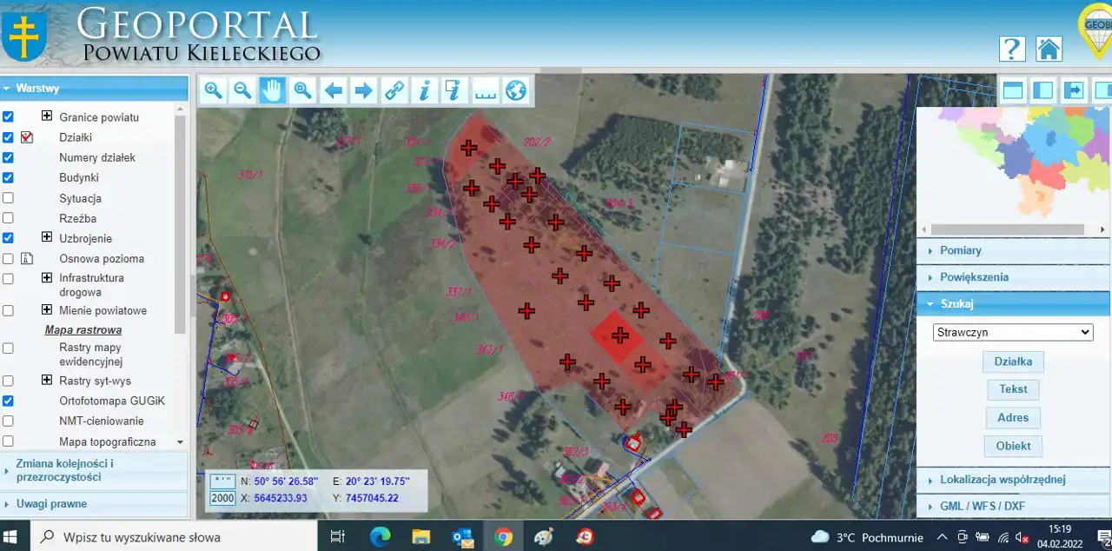Click the Działka search button

[1013, 362]
